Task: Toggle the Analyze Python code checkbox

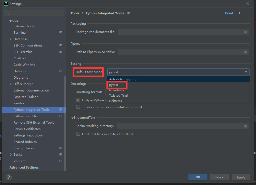Action: (x=78, y=100)
